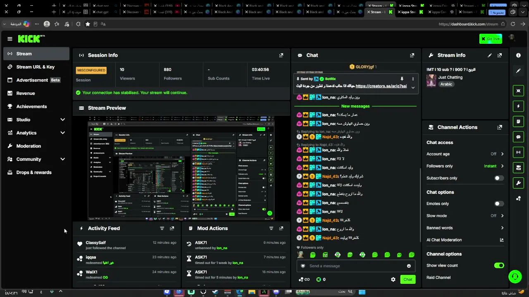
Task: Open the hamburger menu beside the Kick logo
Action: click(x=10, y=39)
